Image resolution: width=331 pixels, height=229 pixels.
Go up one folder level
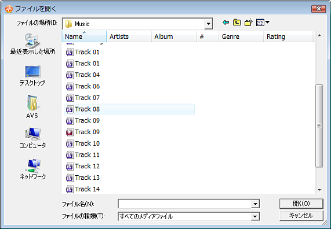tap(237, 23)
